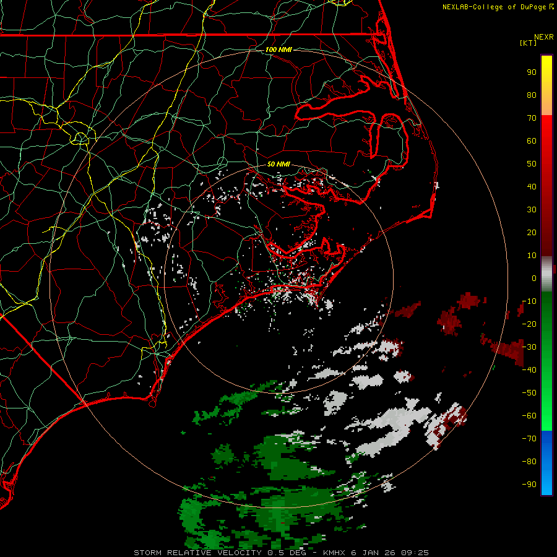Click the 20 value on the velocity scale
Viewport: 557px width, 557px height.
pos(532,232)
